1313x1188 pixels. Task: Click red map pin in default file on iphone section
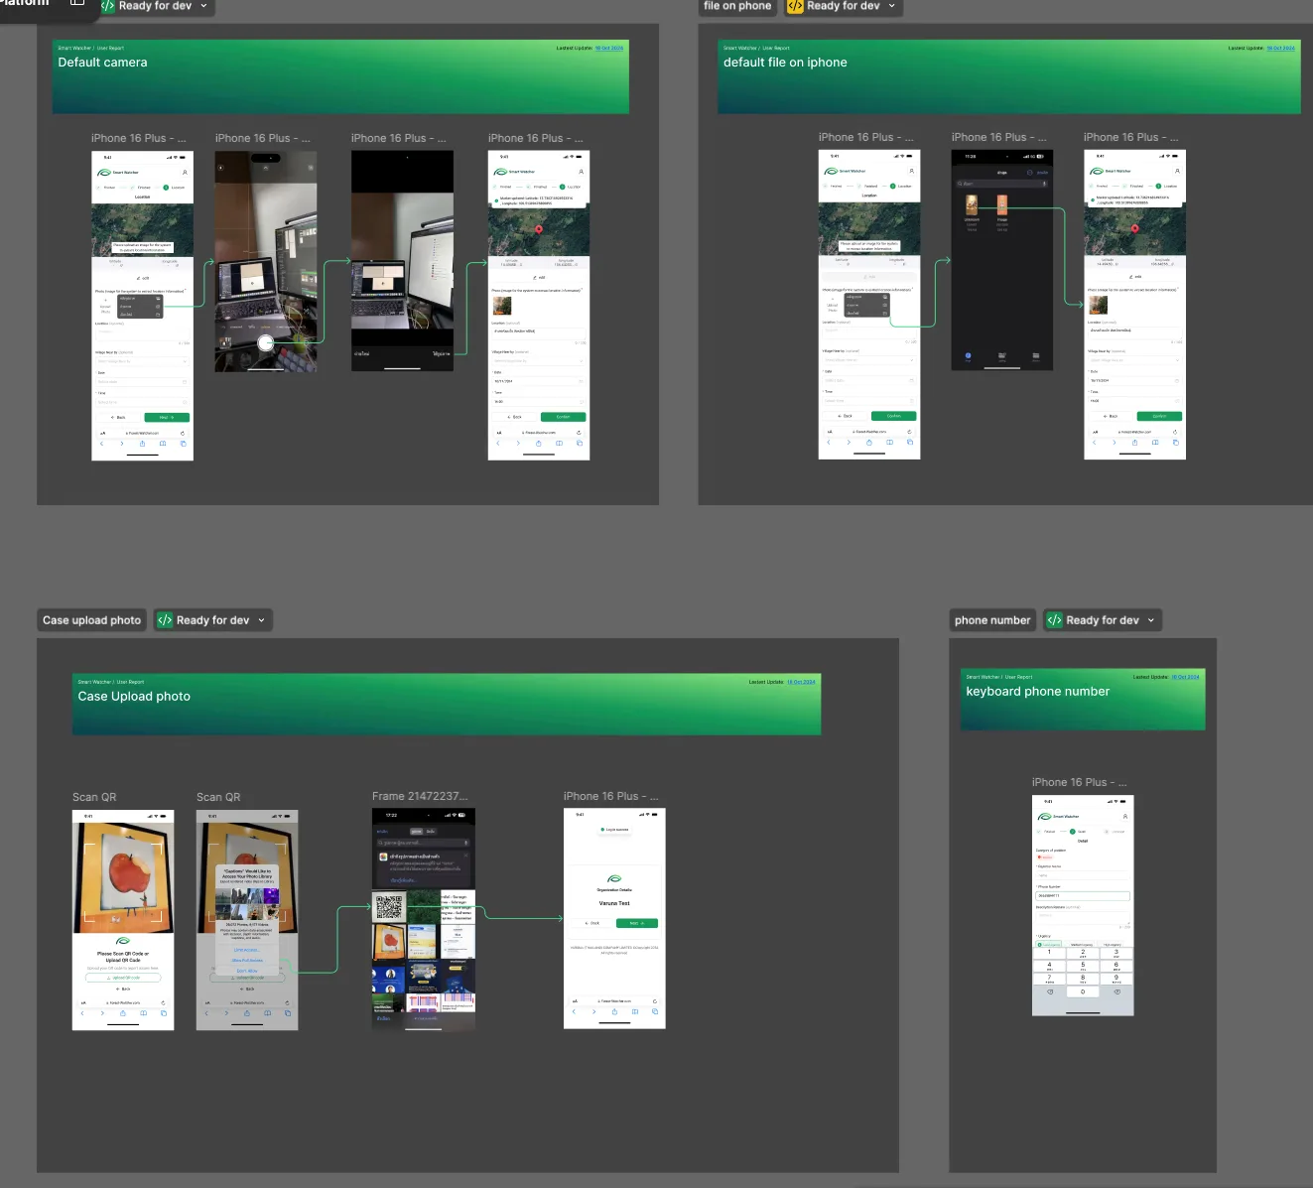coord(1134,227)
